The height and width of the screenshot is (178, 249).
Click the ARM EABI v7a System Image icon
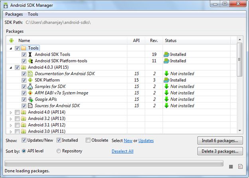[30, 93]
